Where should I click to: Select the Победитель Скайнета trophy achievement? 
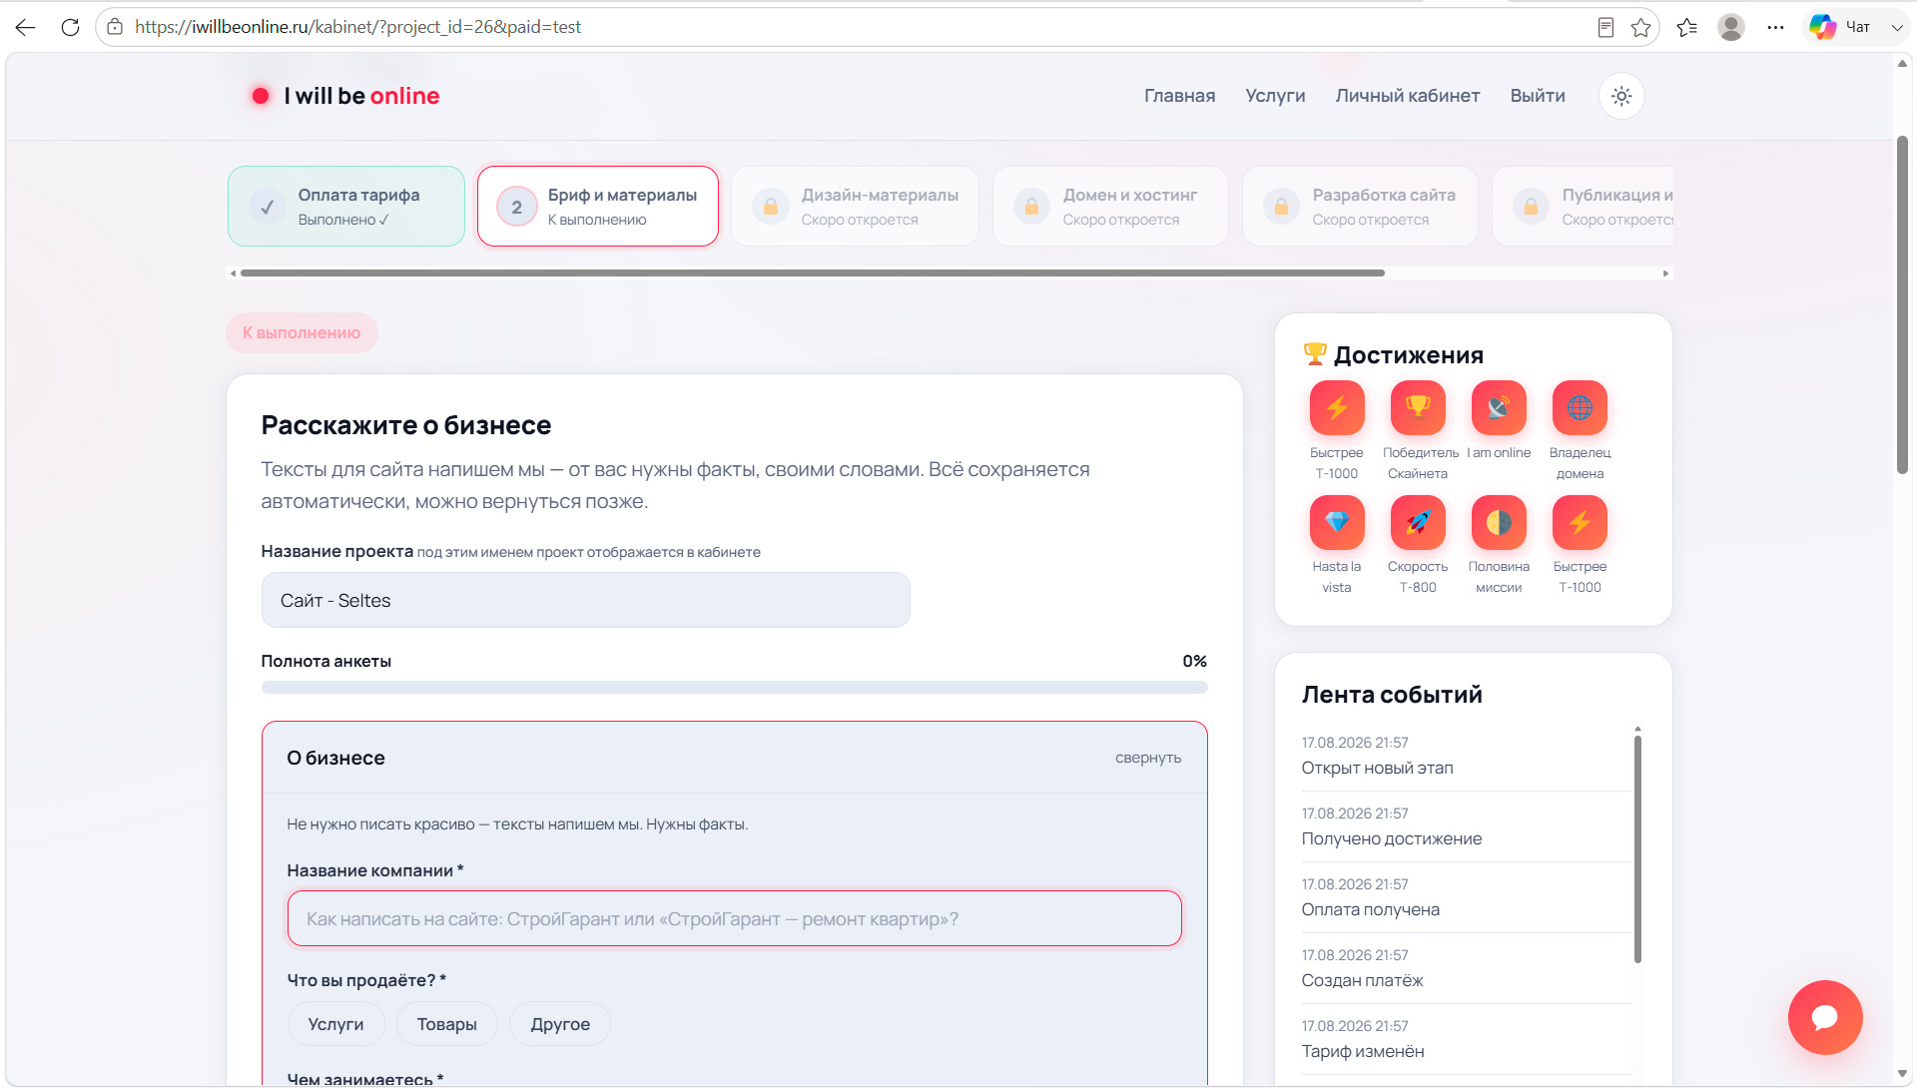1418,407
